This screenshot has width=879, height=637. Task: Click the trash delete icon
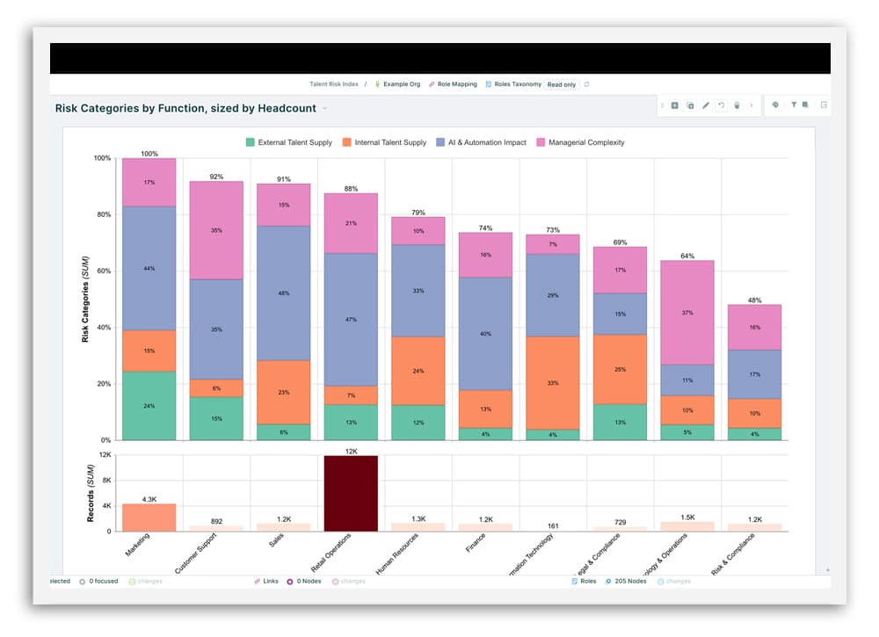tap(737, 105)
